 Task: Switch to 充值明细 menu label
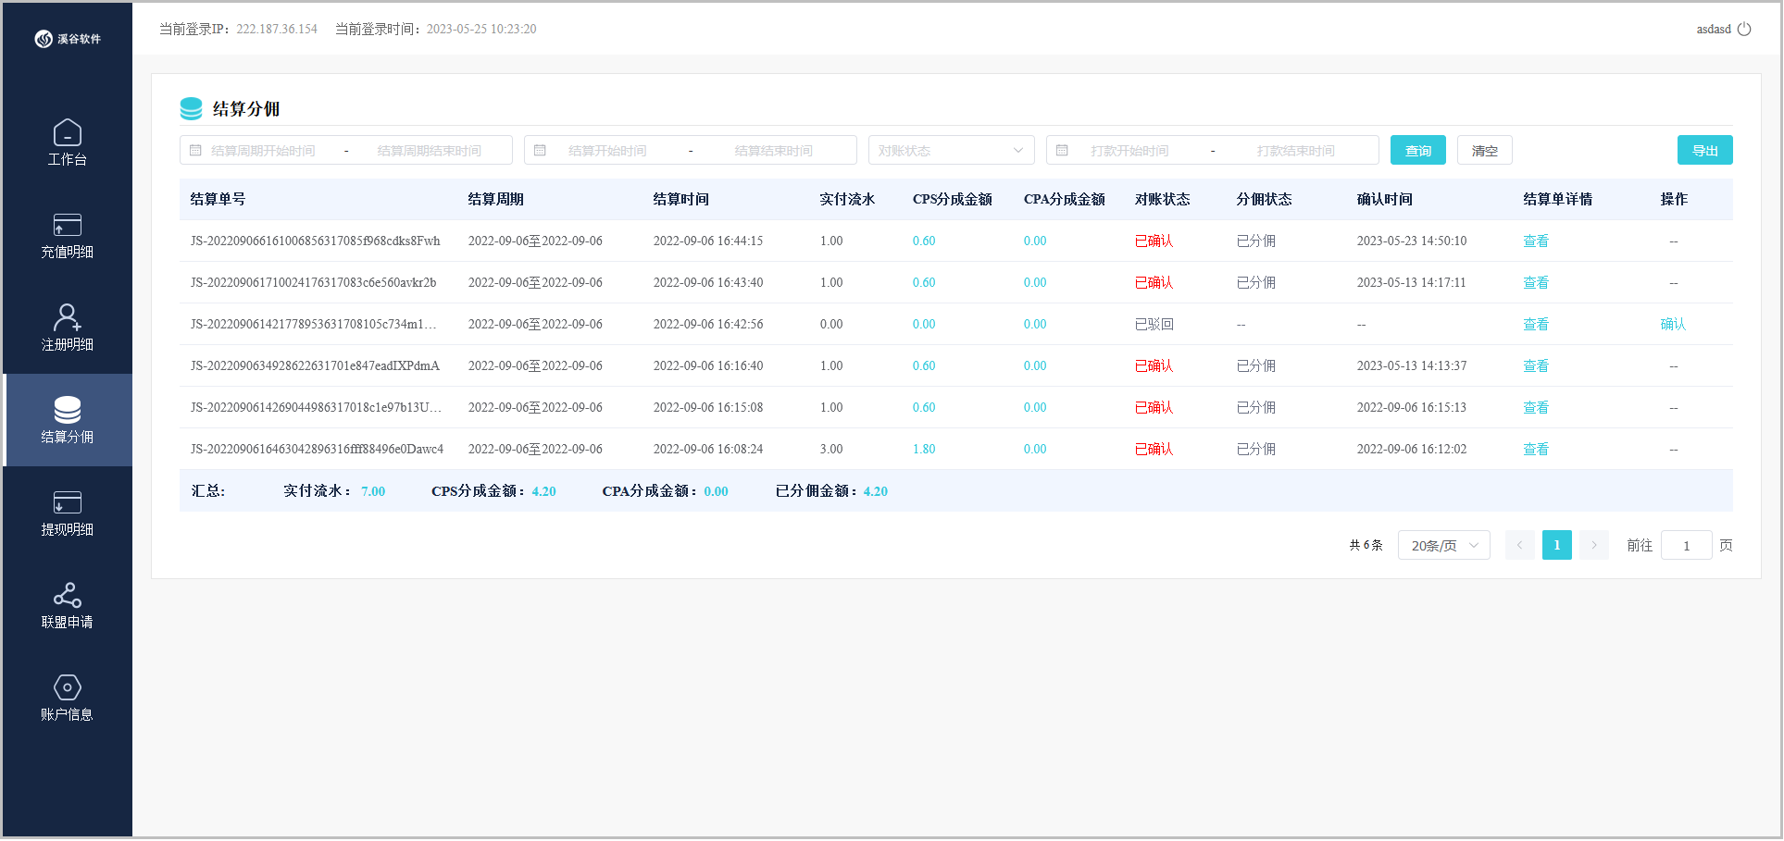(68, 252)
